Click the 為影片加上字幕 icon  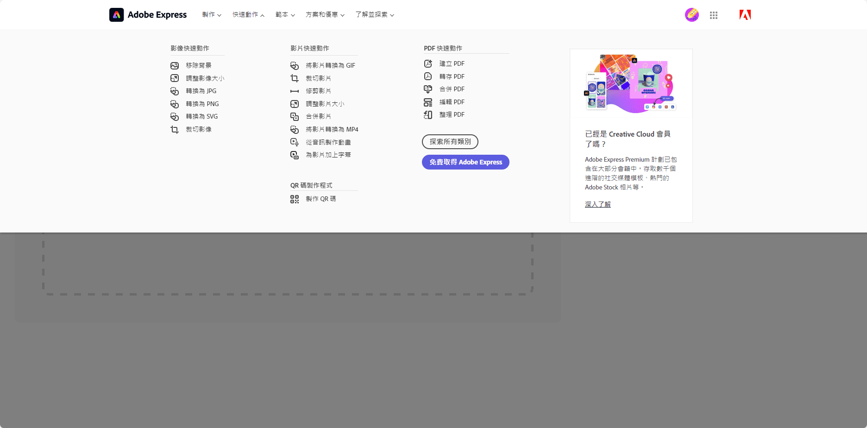point(295,155)
